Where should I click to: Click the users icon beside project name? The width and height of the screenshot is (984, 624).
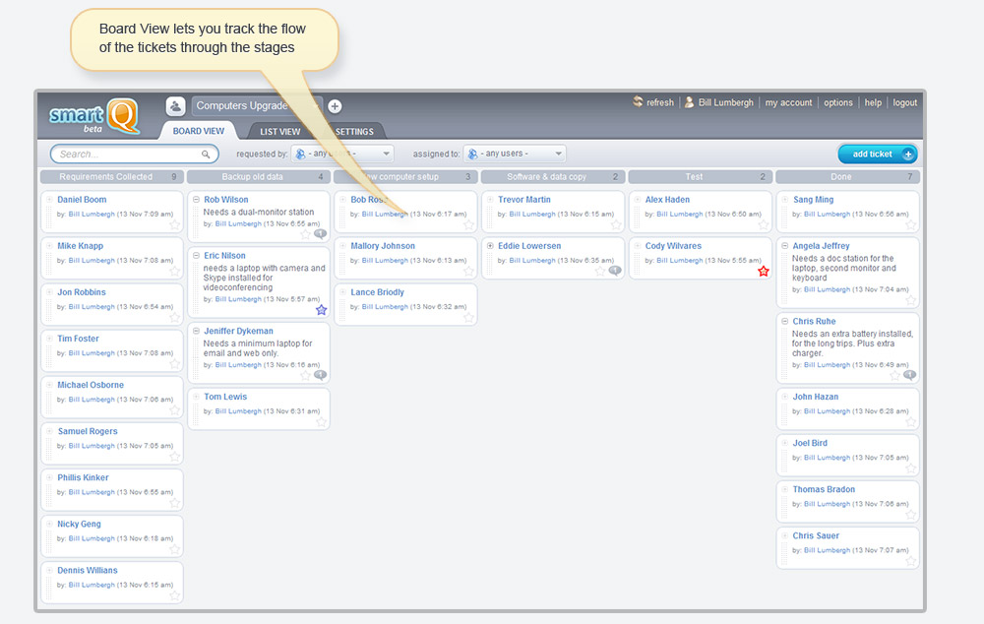[175, 106]
